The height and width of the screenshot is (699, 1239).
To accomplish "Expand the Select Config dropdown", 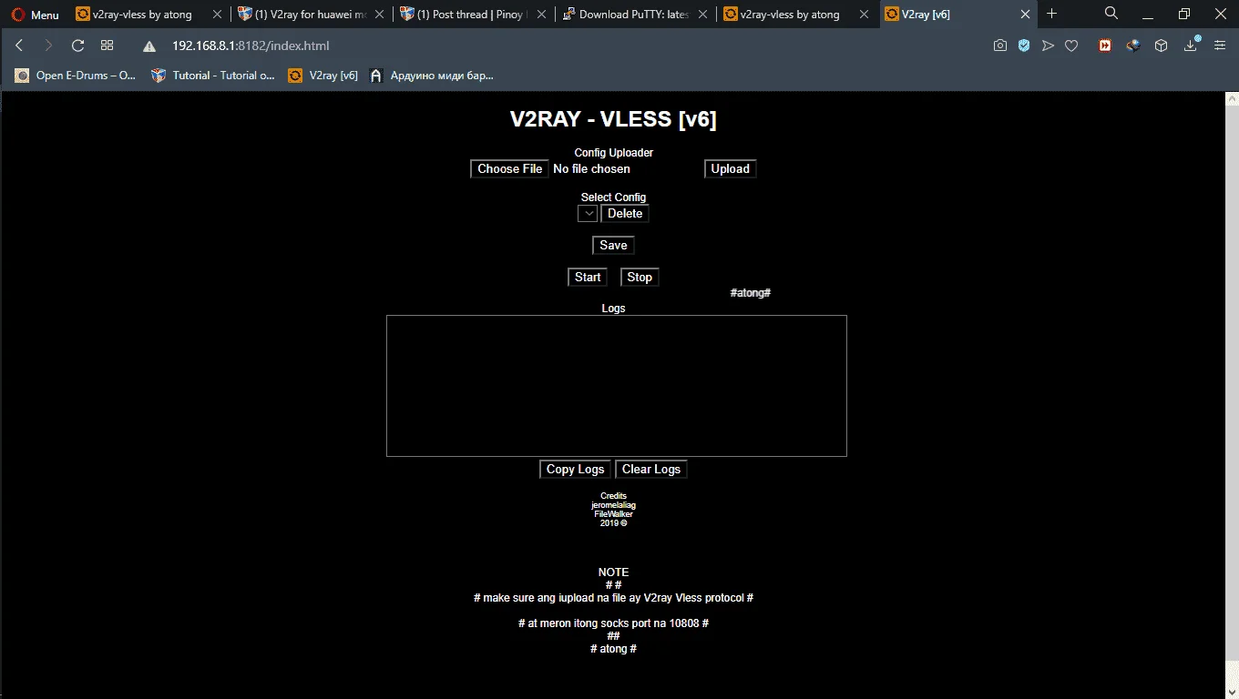I will (588, 213).
